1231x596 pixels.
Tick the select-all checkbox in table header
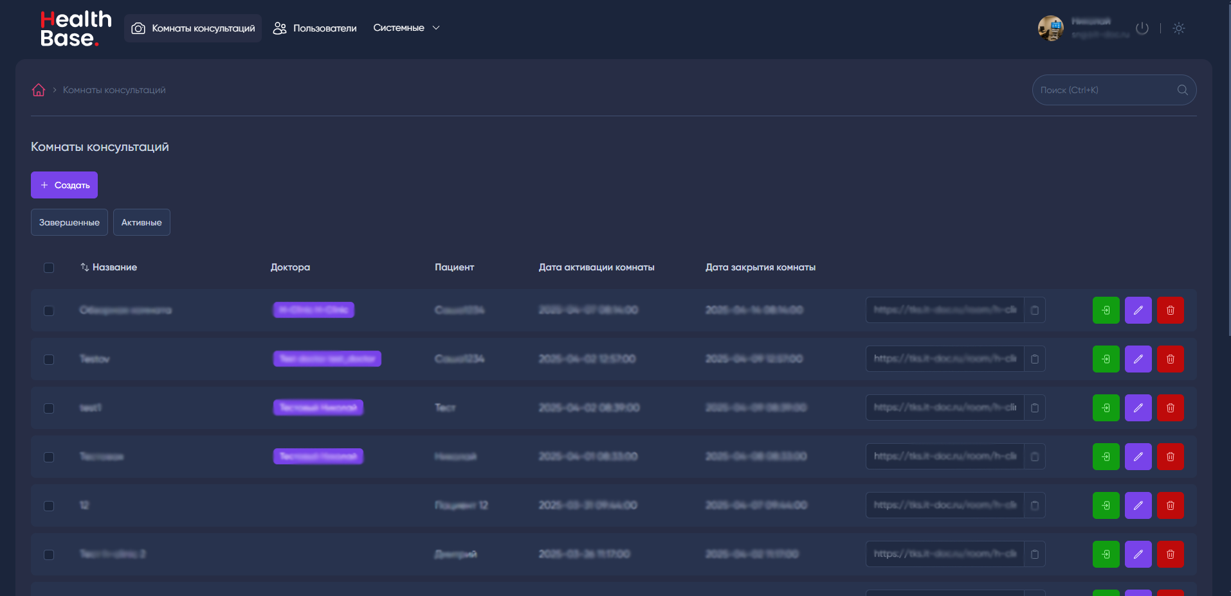[x=49, y=268]
